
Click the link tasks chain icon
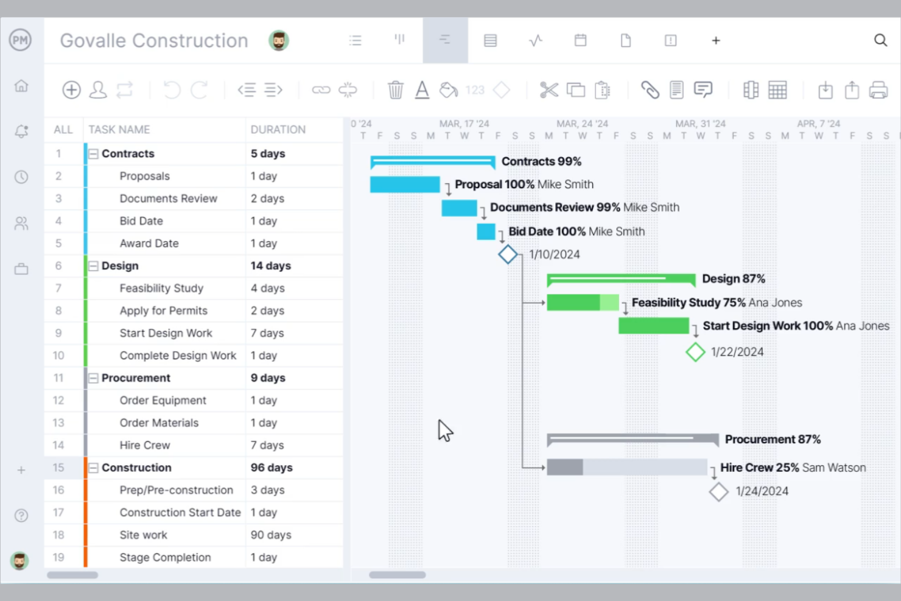pyautogui.click(x=321, y=90)
